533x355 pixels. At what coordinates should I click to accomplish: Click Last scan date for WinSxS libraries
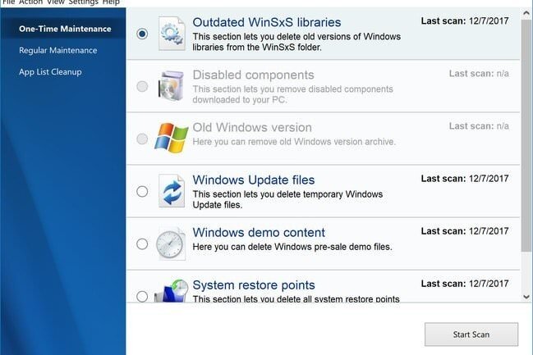(465, 21)
